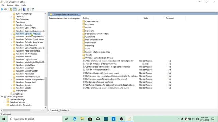Sort by the State column header

(x=146, y=18)
